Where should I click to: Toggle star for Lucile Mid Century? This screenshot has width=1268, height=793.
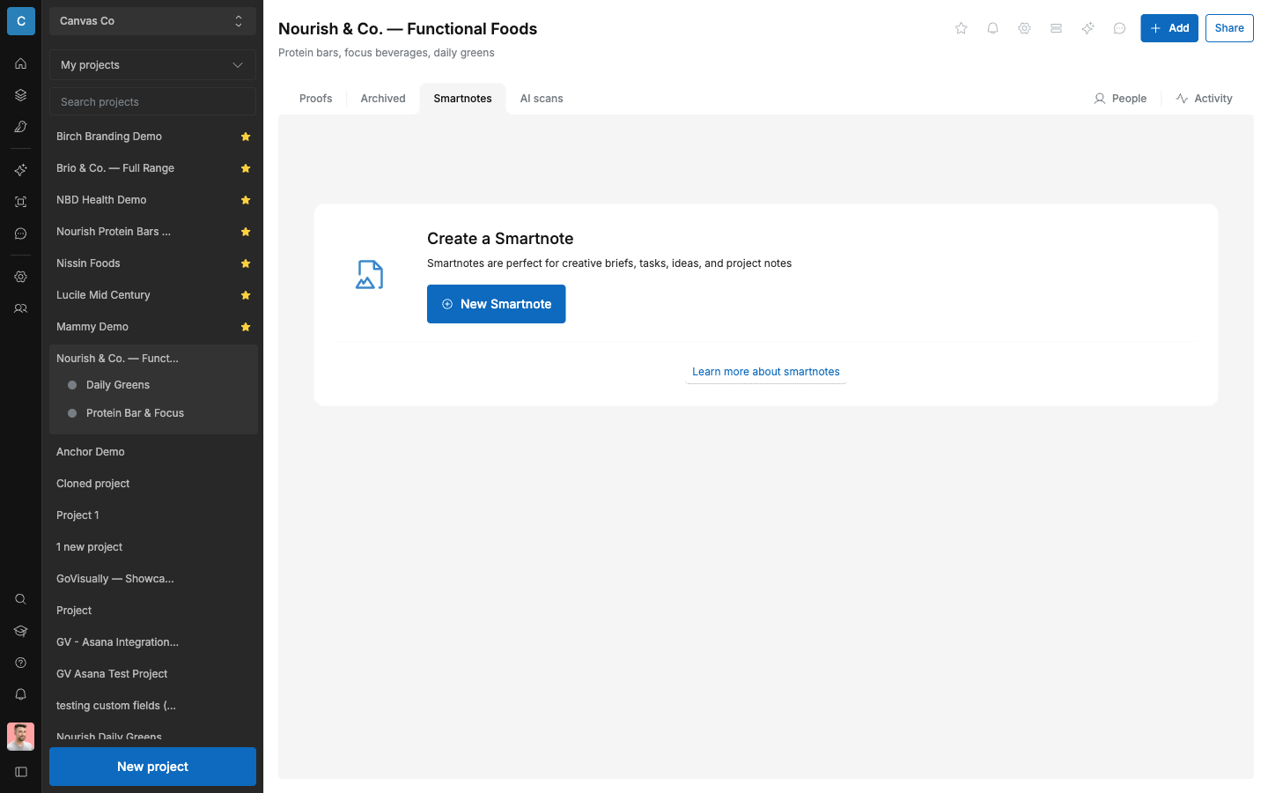(x=246, y=295)
